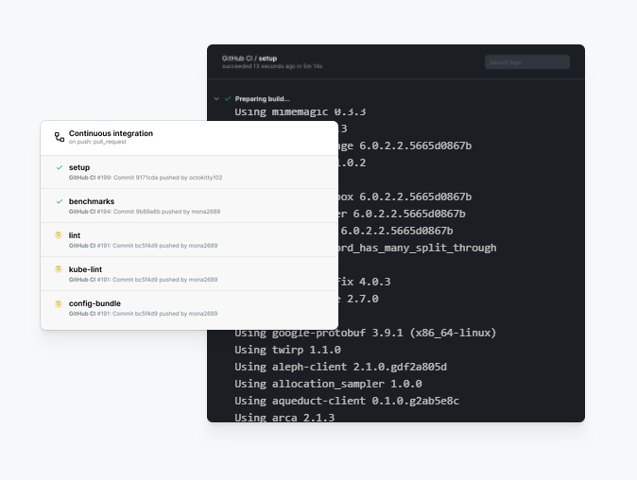Open the kube-lint job row

click(189, 274)
